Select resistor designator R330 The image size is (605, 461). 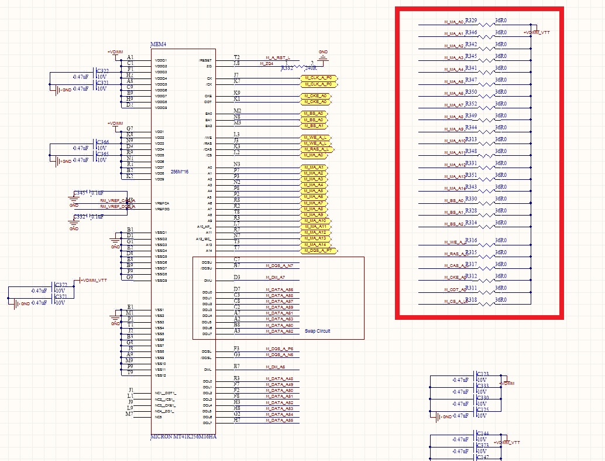471,199
